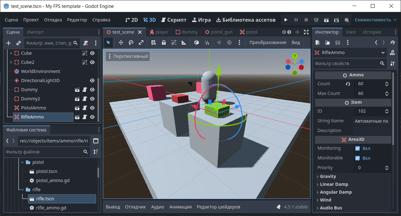The image size is (401, 216).
Task: Revert the Count property to default
Action: (x=348, y=84)
